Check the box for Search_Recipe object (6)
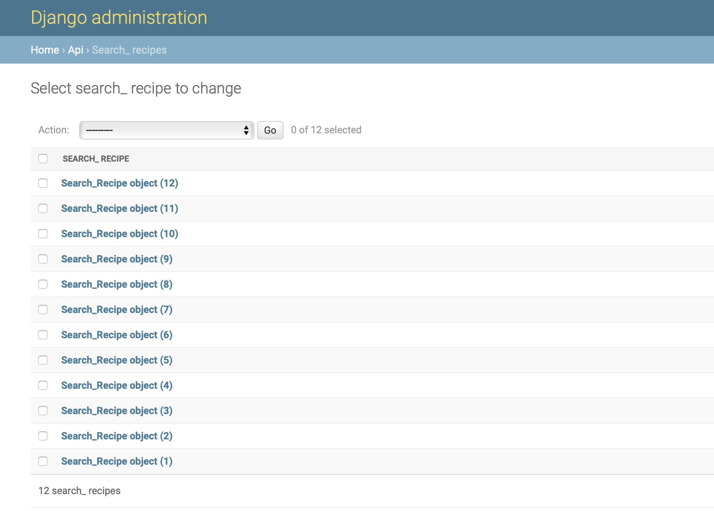714x511 pixels. 43,335
